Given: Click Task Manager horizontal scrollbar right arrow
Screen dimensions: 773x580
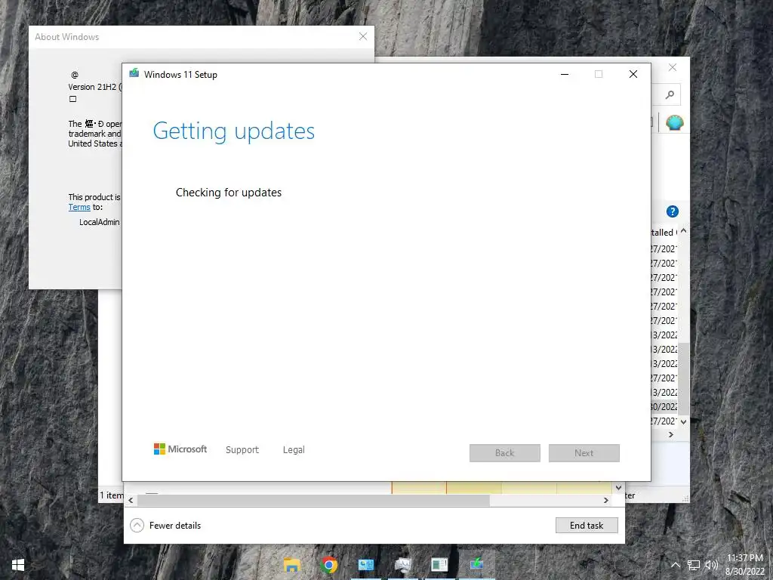Looking at the screenshot, I should pyautogui.click(x=606, y=500).
